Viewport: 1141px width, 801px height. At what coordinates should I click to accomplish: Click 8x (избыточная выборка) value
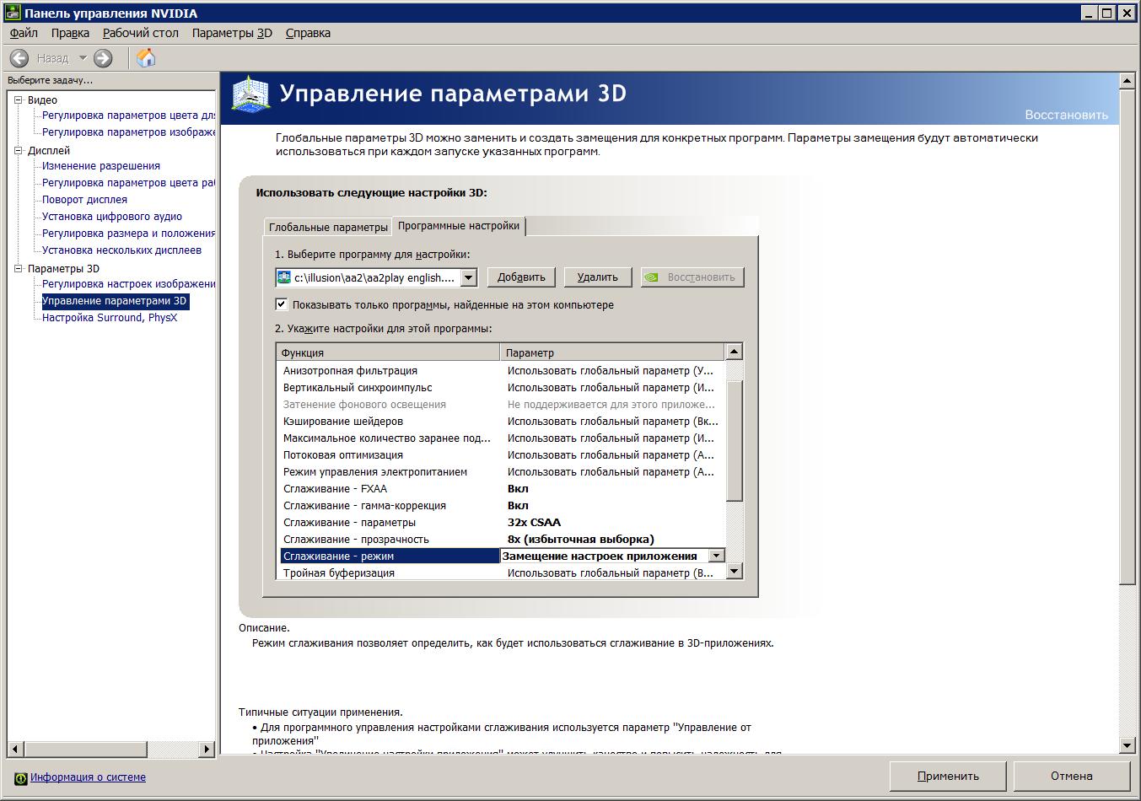pyautogui.click(x=581, y=539)
